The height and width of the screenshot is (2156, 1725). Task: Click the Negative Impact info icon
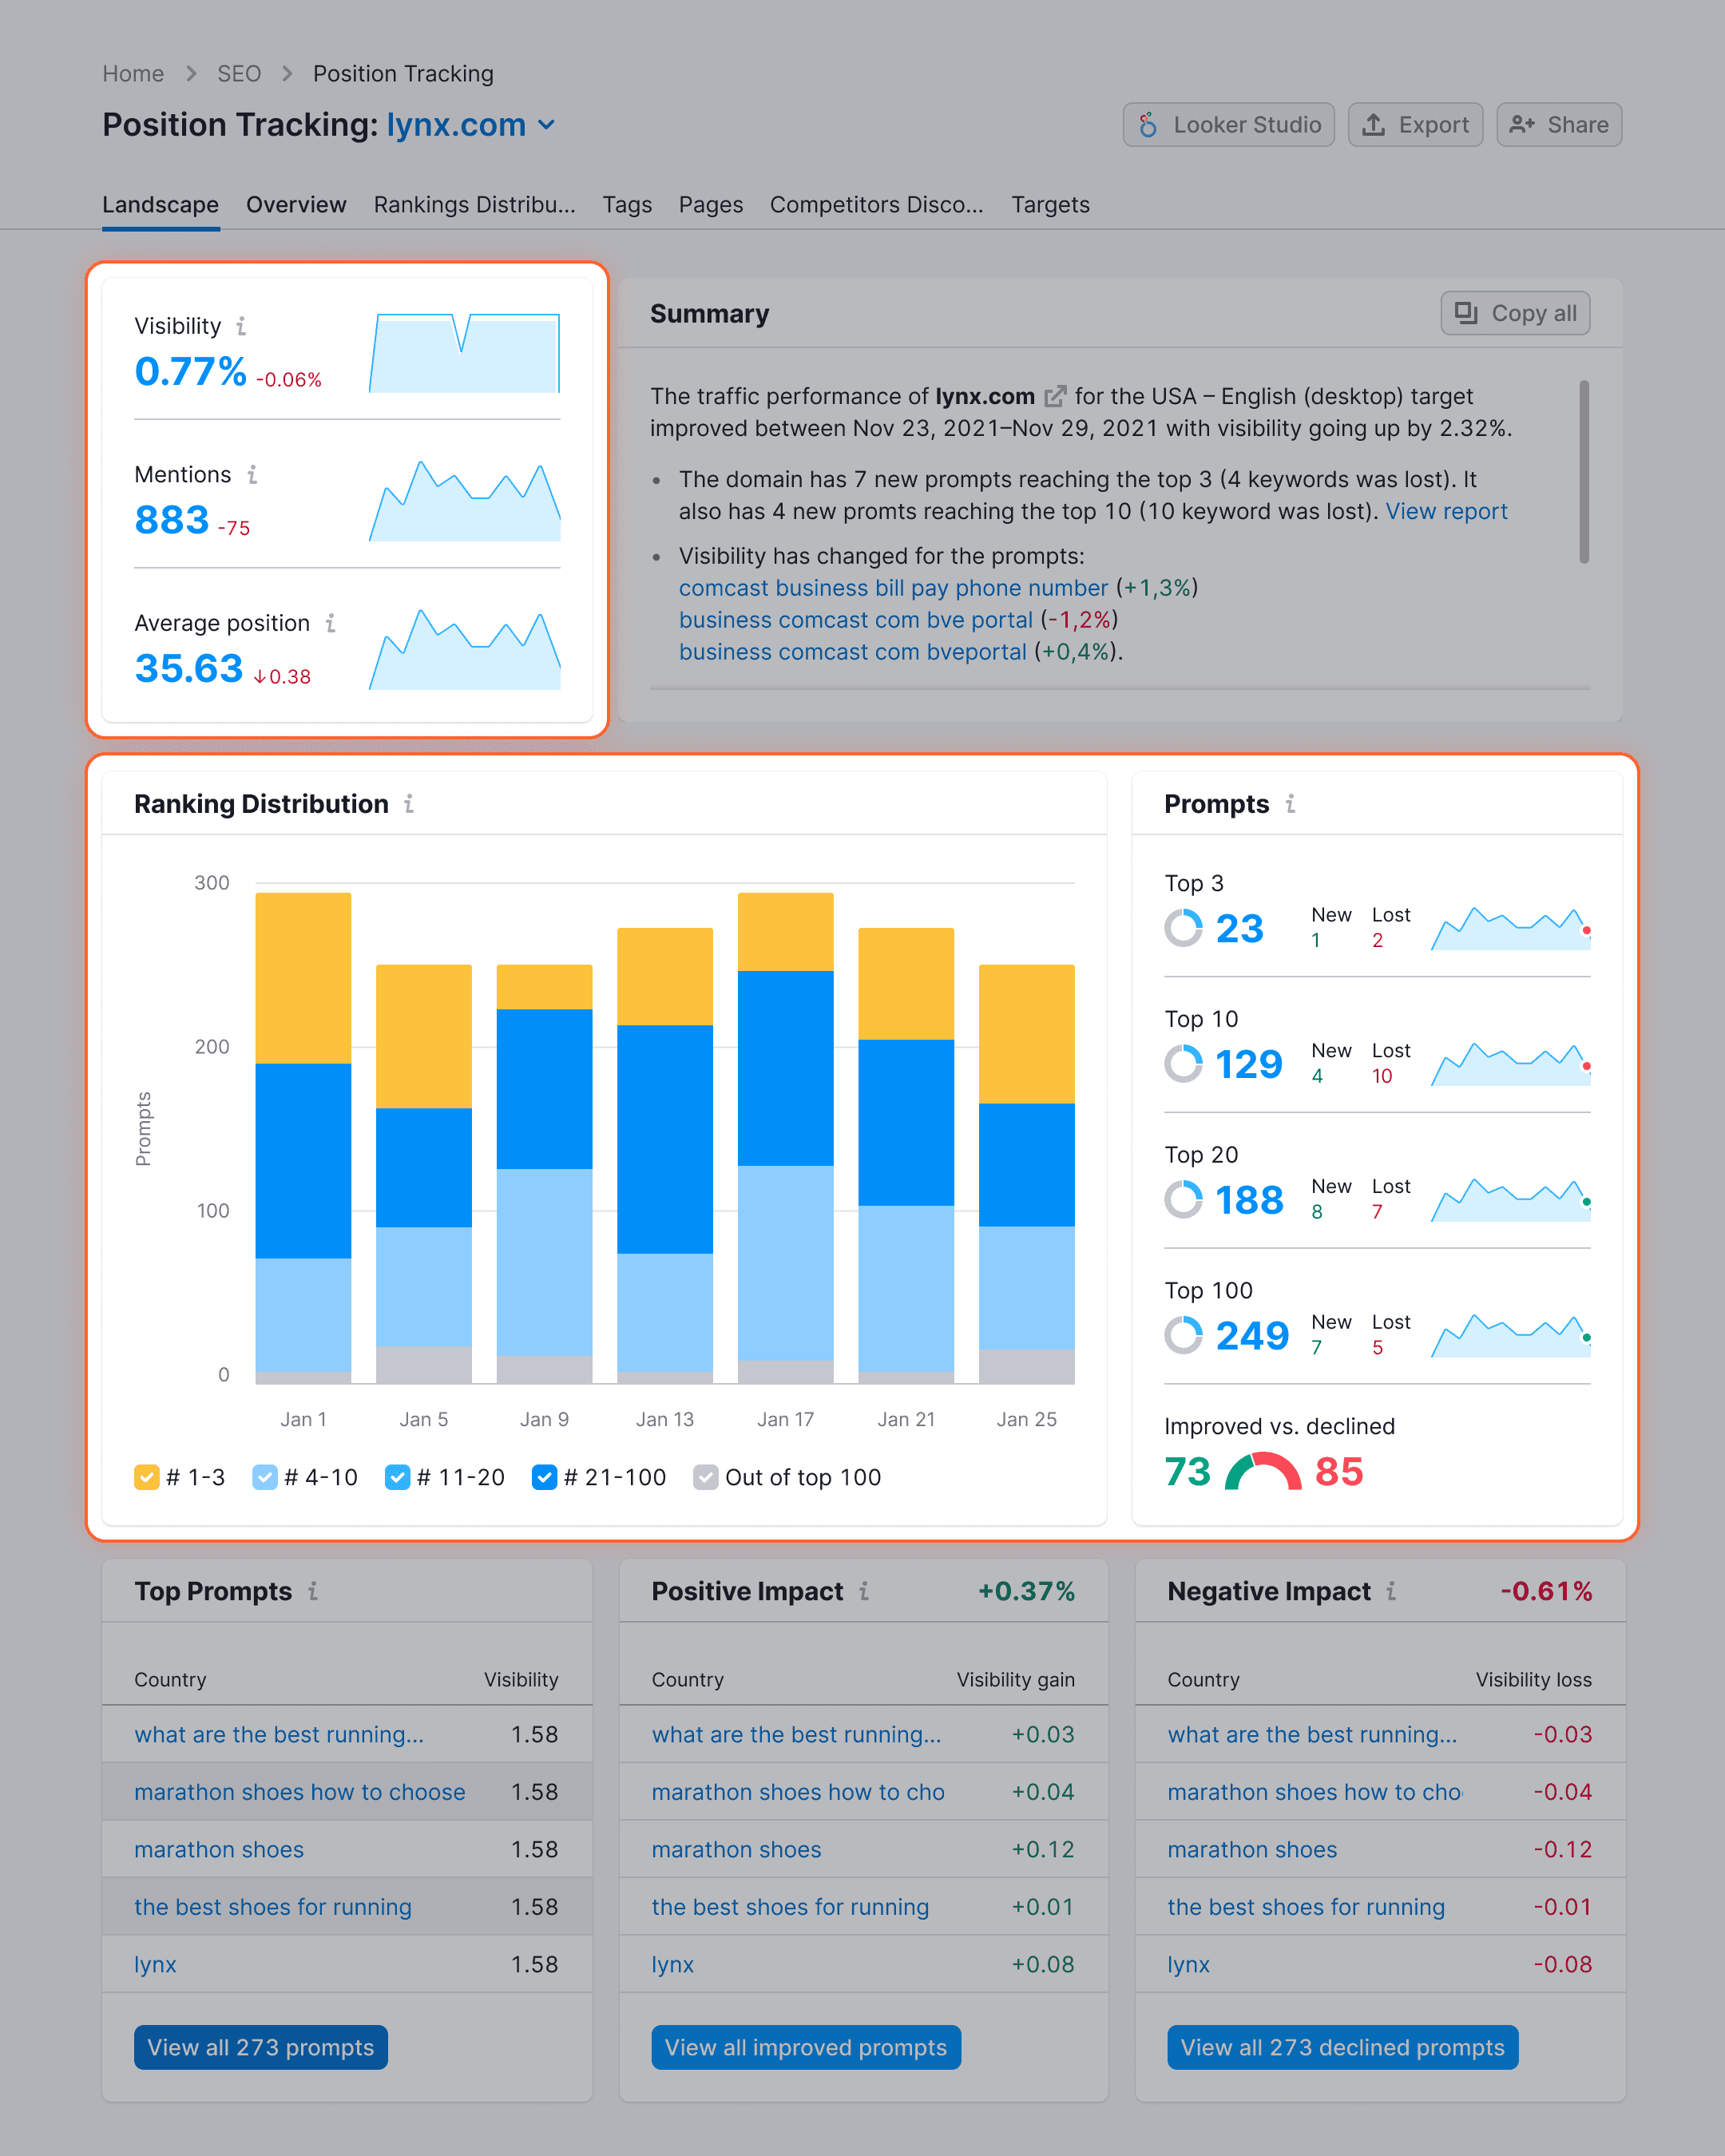(x=1391, y=1590)
